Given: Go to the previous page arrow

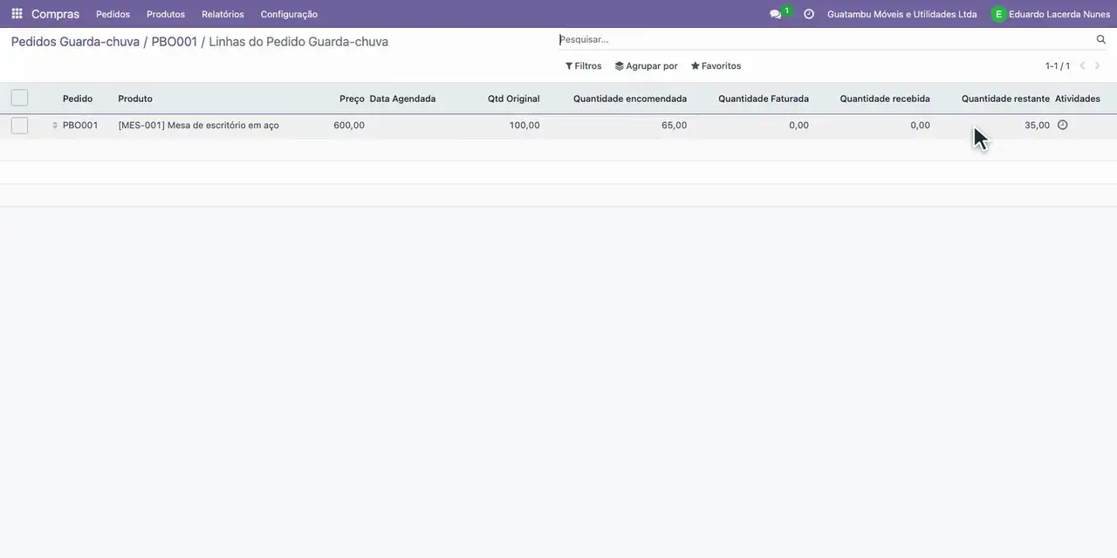Looking at the screenshot, I should tap(1082, 65).
